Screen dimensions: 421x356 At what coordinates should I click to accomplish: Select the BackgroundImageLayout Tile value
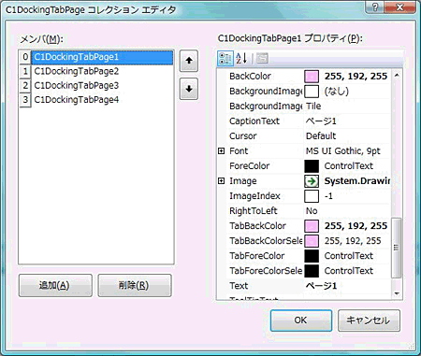tap(313, 107)
